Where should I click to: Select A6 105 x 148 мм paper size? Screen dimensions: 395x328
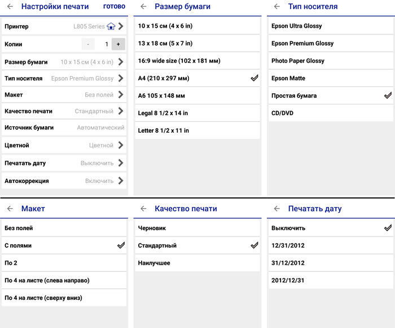tap(197, 95)
